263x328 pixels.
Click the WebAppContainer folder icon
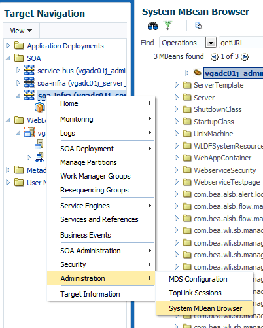187,158
